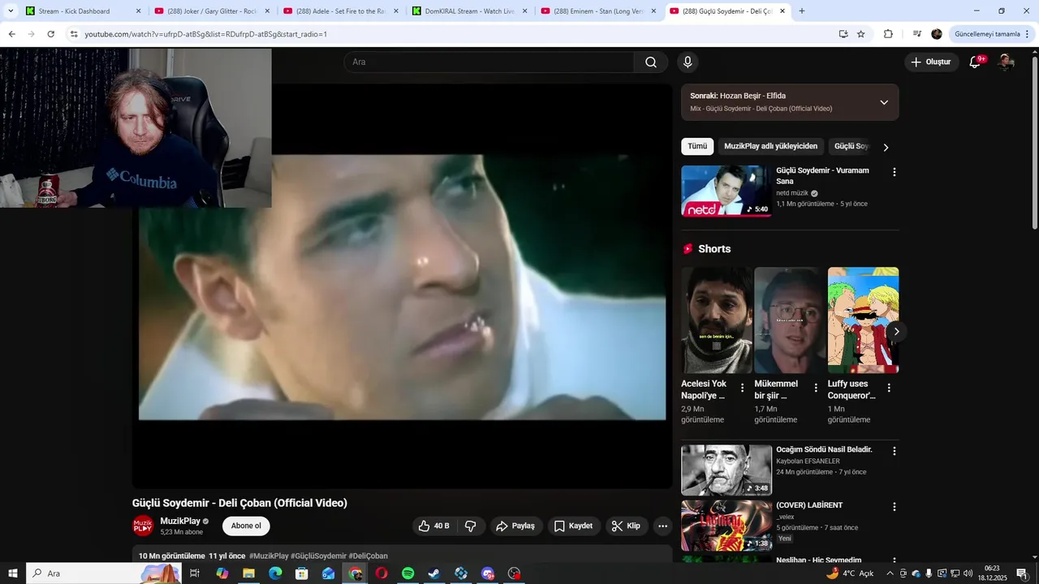The image size is (1039, 584).
Task: Click the YouTube search magnifier button
Action: tap(651, 62)
